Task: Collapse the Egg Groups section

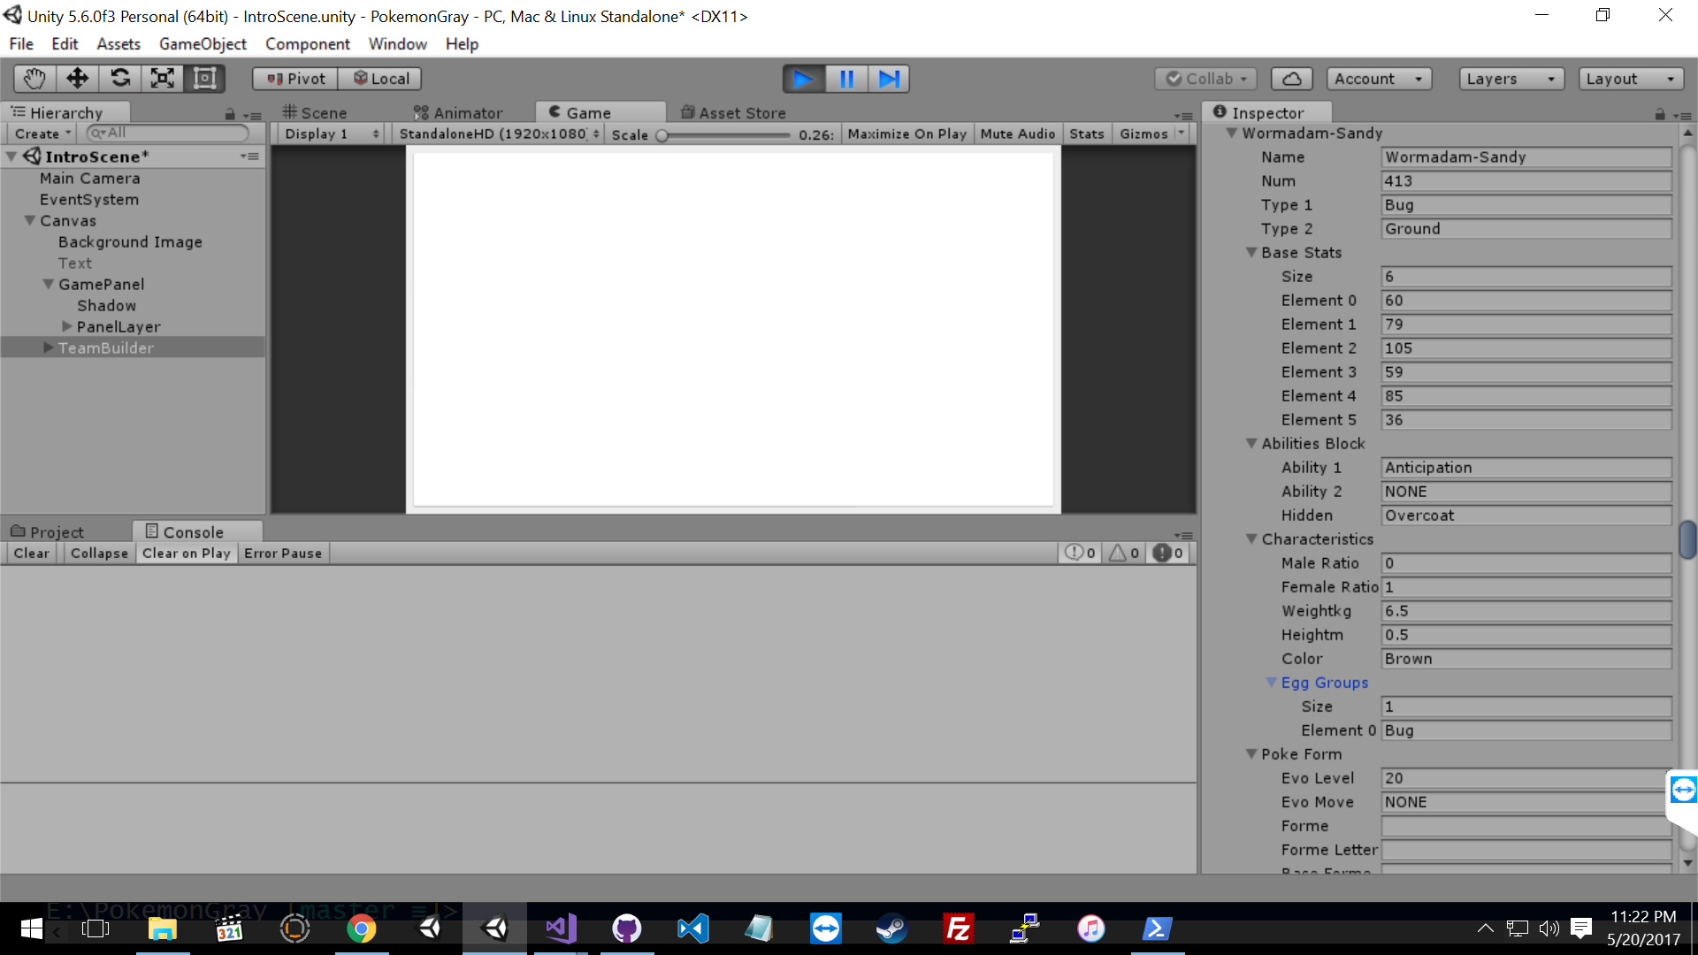Action: (x=1271, y=682)
